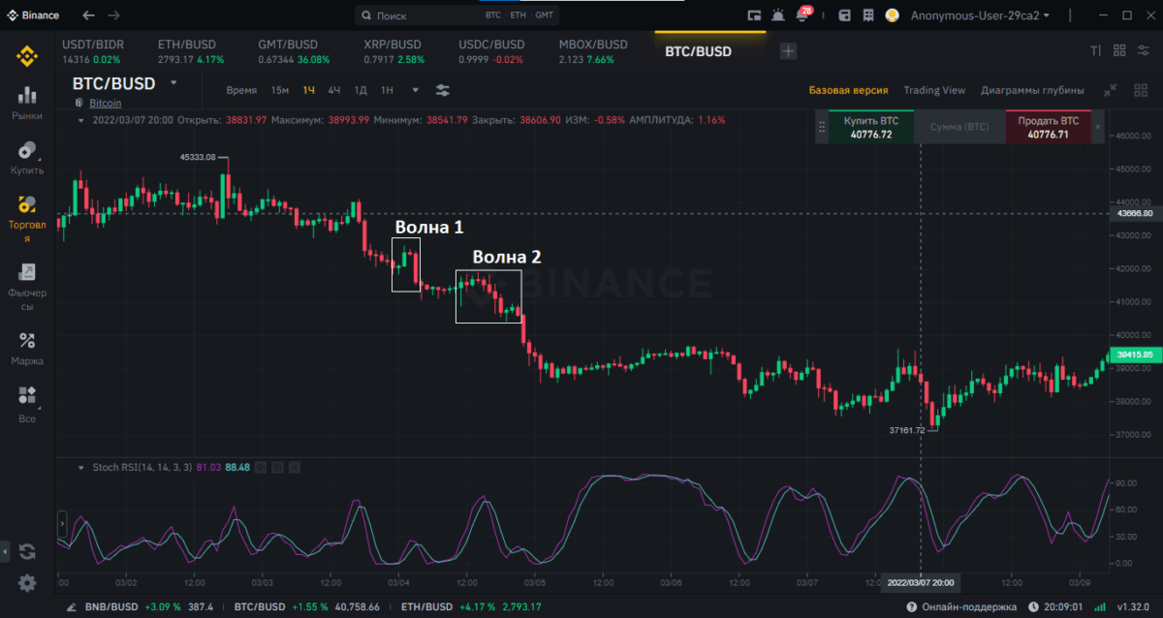The width and height of the screenshot is (1163, 618).
Task: Open the Margin (Маржа) sidebar section
Action: click(27, 349)
